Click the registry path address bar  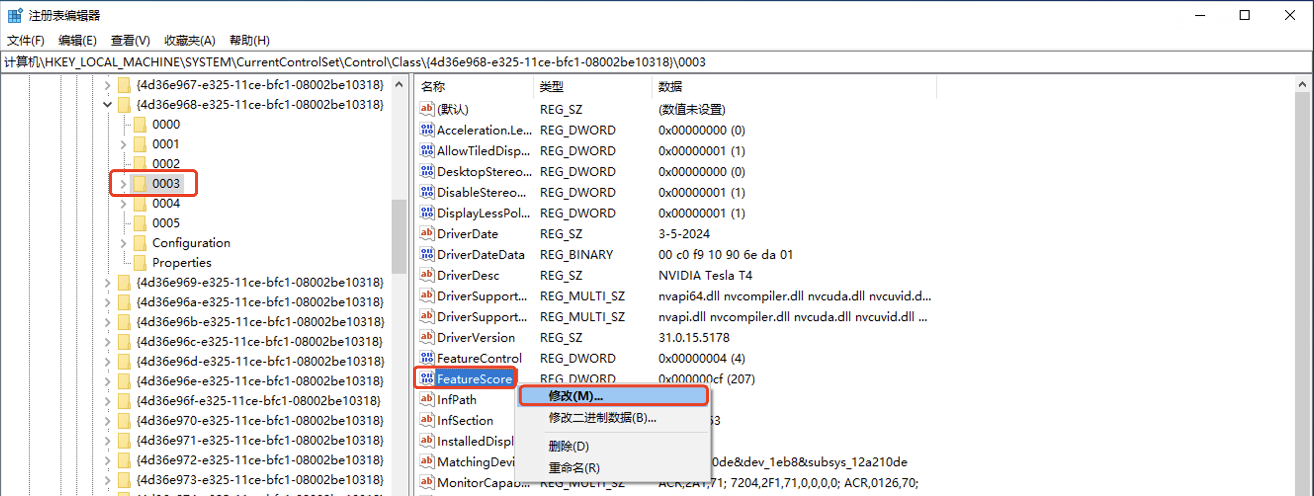(x=656, y=62)
